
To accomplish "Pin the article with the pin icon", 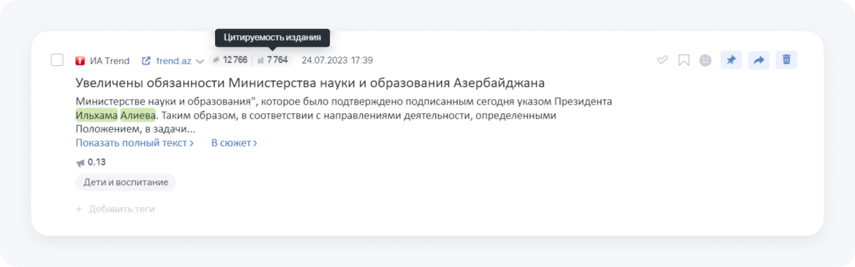I will 731,60.
